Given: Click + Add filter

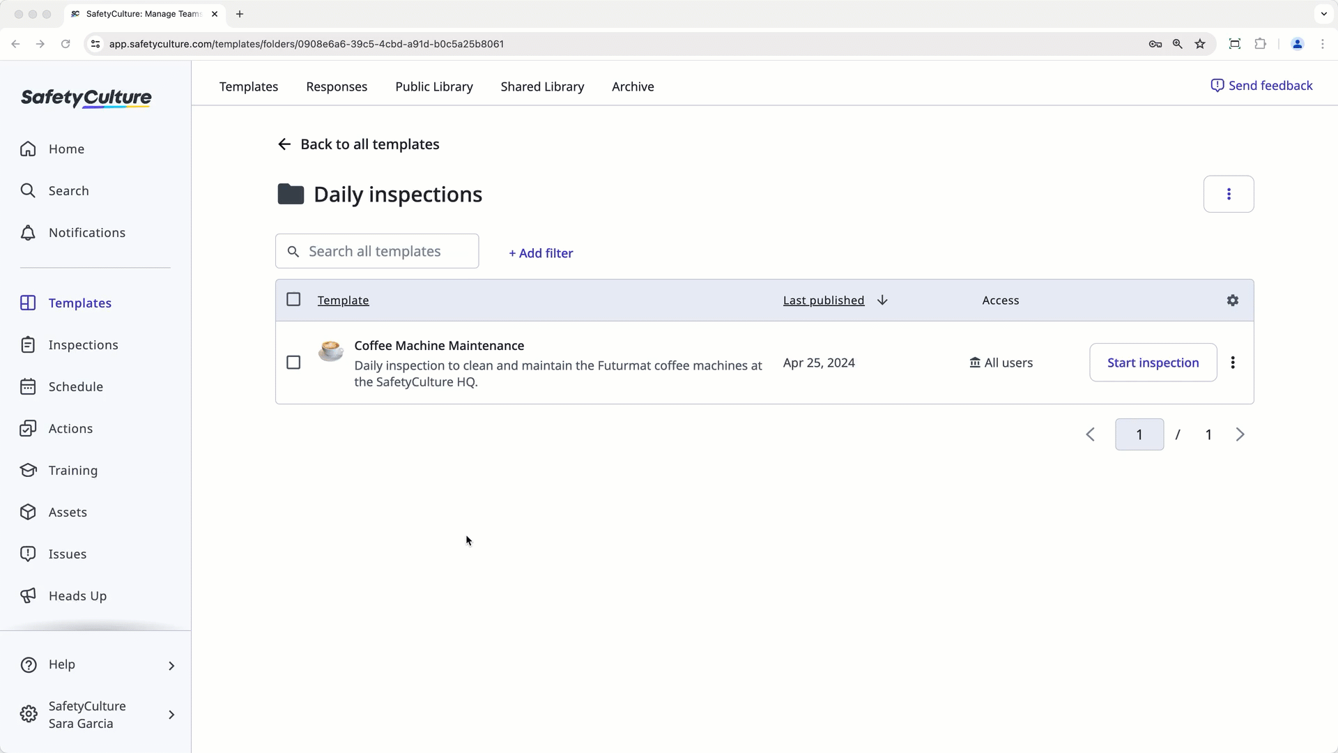Looking at the screenshot, I should pos(541,253).
